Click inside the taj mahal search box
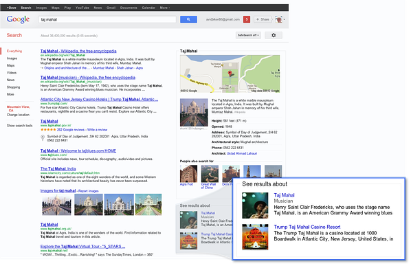Image resolution: width=411 pixels, height=266 pixels. 107,19
